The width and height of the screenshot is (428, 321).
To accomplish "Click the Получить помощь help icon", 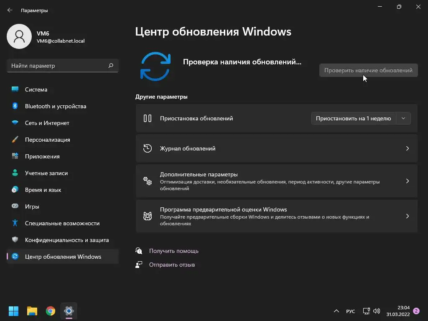I will pos(139,251).
